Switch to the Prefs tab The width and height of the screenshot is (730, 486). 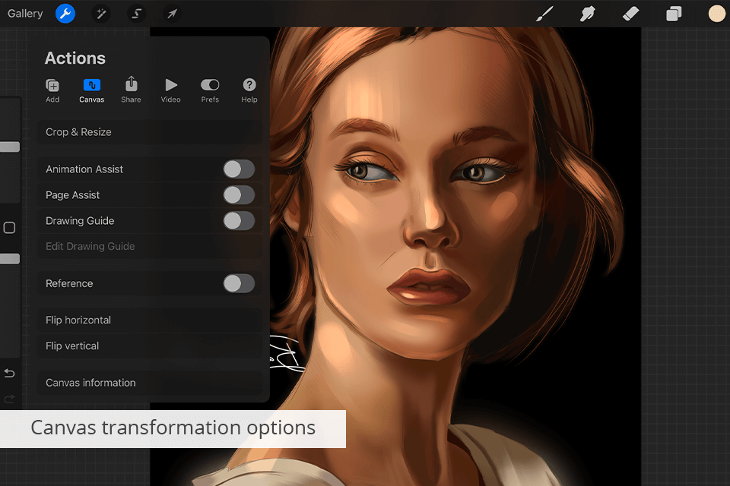(210, 90)
